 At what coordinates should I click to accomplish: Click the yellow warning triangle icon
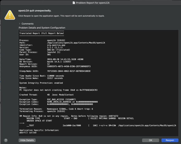coord(10,15)
